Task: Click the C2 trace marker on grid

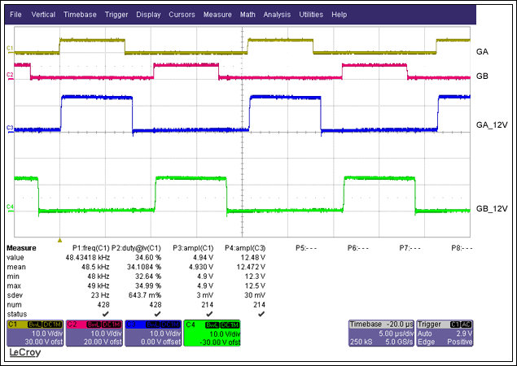Action: pyautogui.click(x=9, y=75)
